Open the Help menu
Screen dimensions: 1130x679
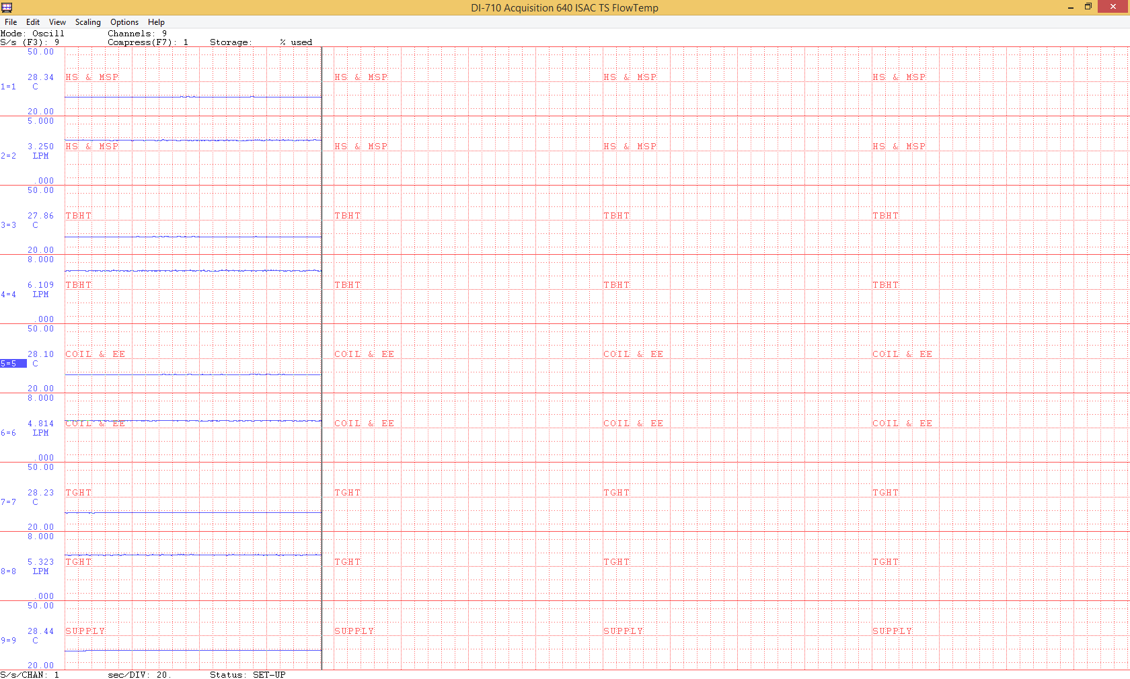tap(156, 22)
